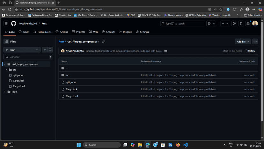
Task: Open commit b47e618 link
Action: pos(226,51)
